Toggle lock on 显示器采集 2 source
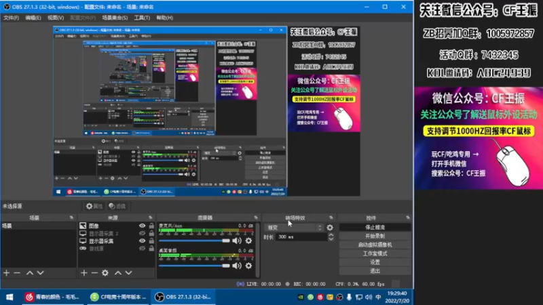 click(x=151, y=233)
